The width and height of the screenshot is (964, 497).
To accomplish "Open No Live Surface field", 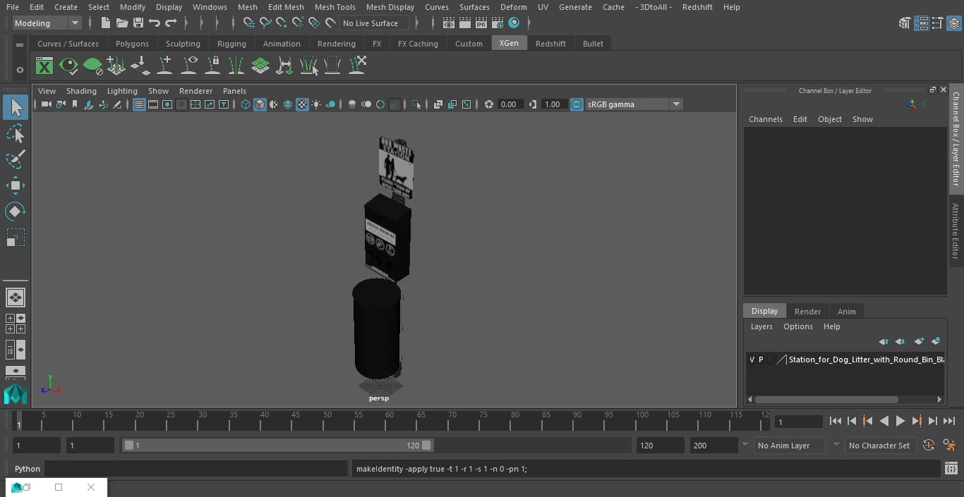I will (374, 23).
